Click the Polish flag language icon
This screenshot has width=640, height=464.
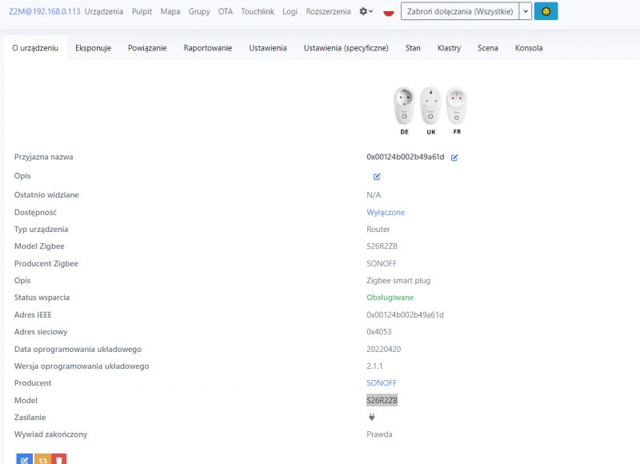(389, 12)
